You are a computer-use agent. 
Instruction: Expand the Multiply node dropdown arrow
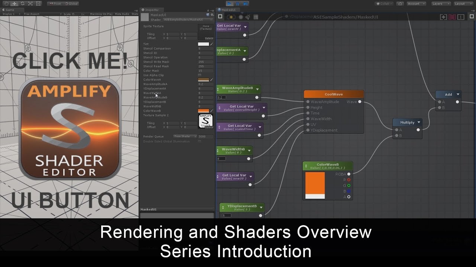(x=419, y=122)
